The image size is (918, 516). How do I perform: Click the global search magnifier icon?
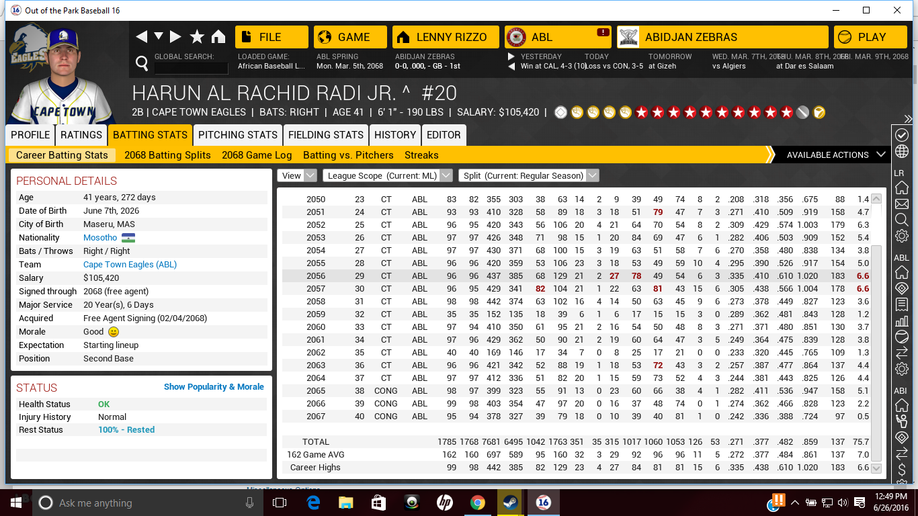pos(142,63)
